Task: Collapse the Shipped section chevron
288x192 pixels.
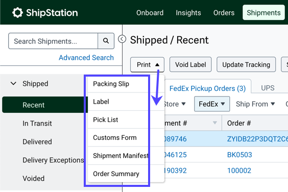Action: click(x=13, y=84)
